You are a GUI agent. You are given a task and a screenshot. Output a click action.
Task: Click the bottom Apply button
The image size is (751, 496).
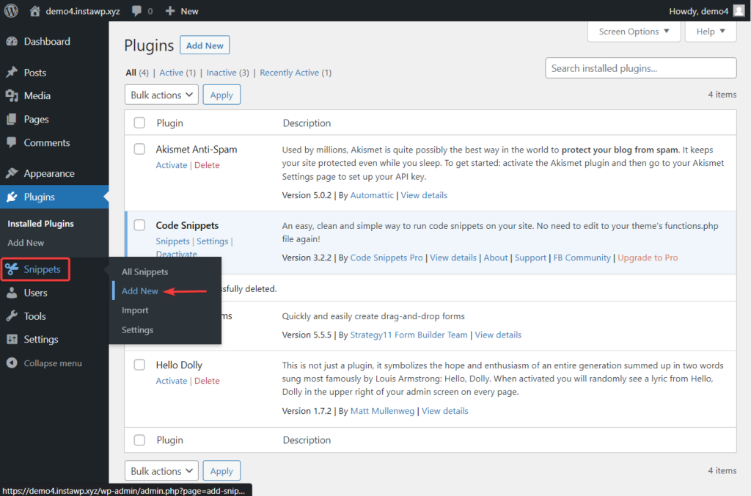221,471
